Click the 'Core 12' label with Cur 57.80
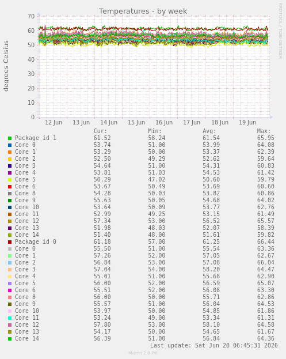The image size is (286, 359). pyautogui.click(x=27, y=325)
